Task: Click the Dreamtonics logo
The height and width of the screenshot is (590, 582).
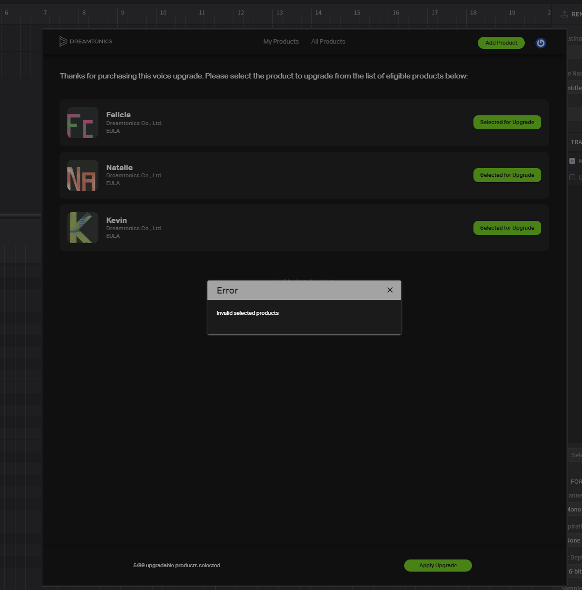Action: [x=86, y=42]
